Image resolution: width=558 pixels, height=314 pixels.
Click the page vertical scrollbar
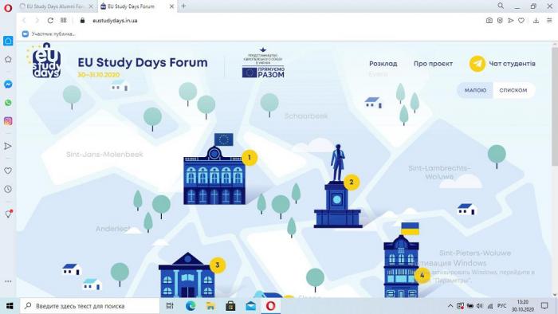click(x=555, y=107)
